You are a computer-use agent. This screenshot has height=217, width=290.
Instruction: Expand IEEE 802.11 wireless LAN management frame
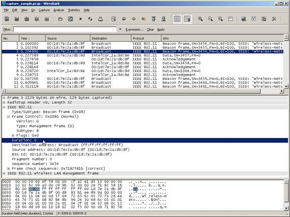(x=4, y=173)
